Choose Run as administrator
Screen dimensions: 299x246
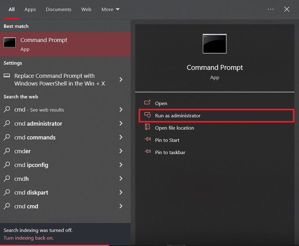[x=217, y=115]
